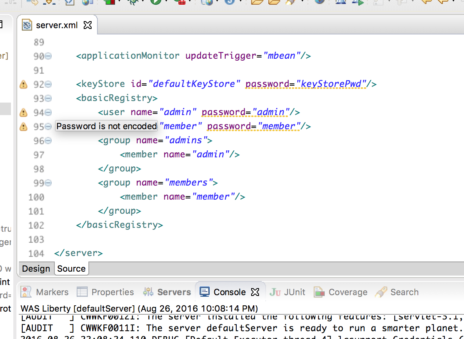Launch the application in Debug mode

click(134, 3)
